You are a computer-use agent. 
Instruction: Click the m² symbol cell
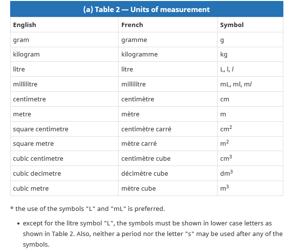[x=224, y=144]
